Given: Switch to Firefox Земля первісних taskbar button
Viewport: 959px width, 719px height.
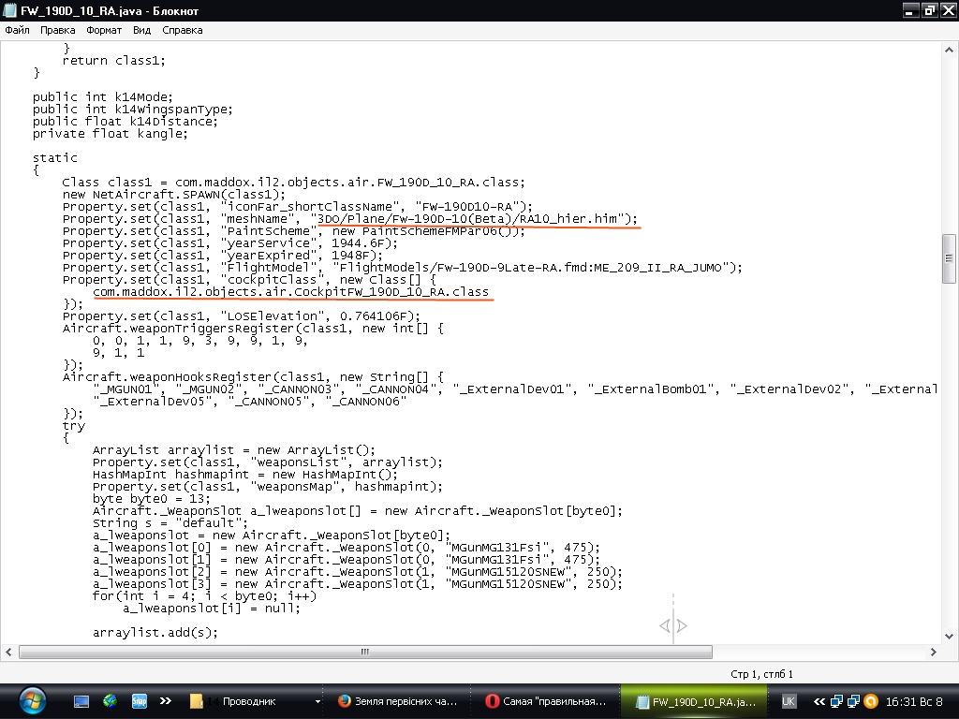Looking at the screenshot, I should click(397, 701).
